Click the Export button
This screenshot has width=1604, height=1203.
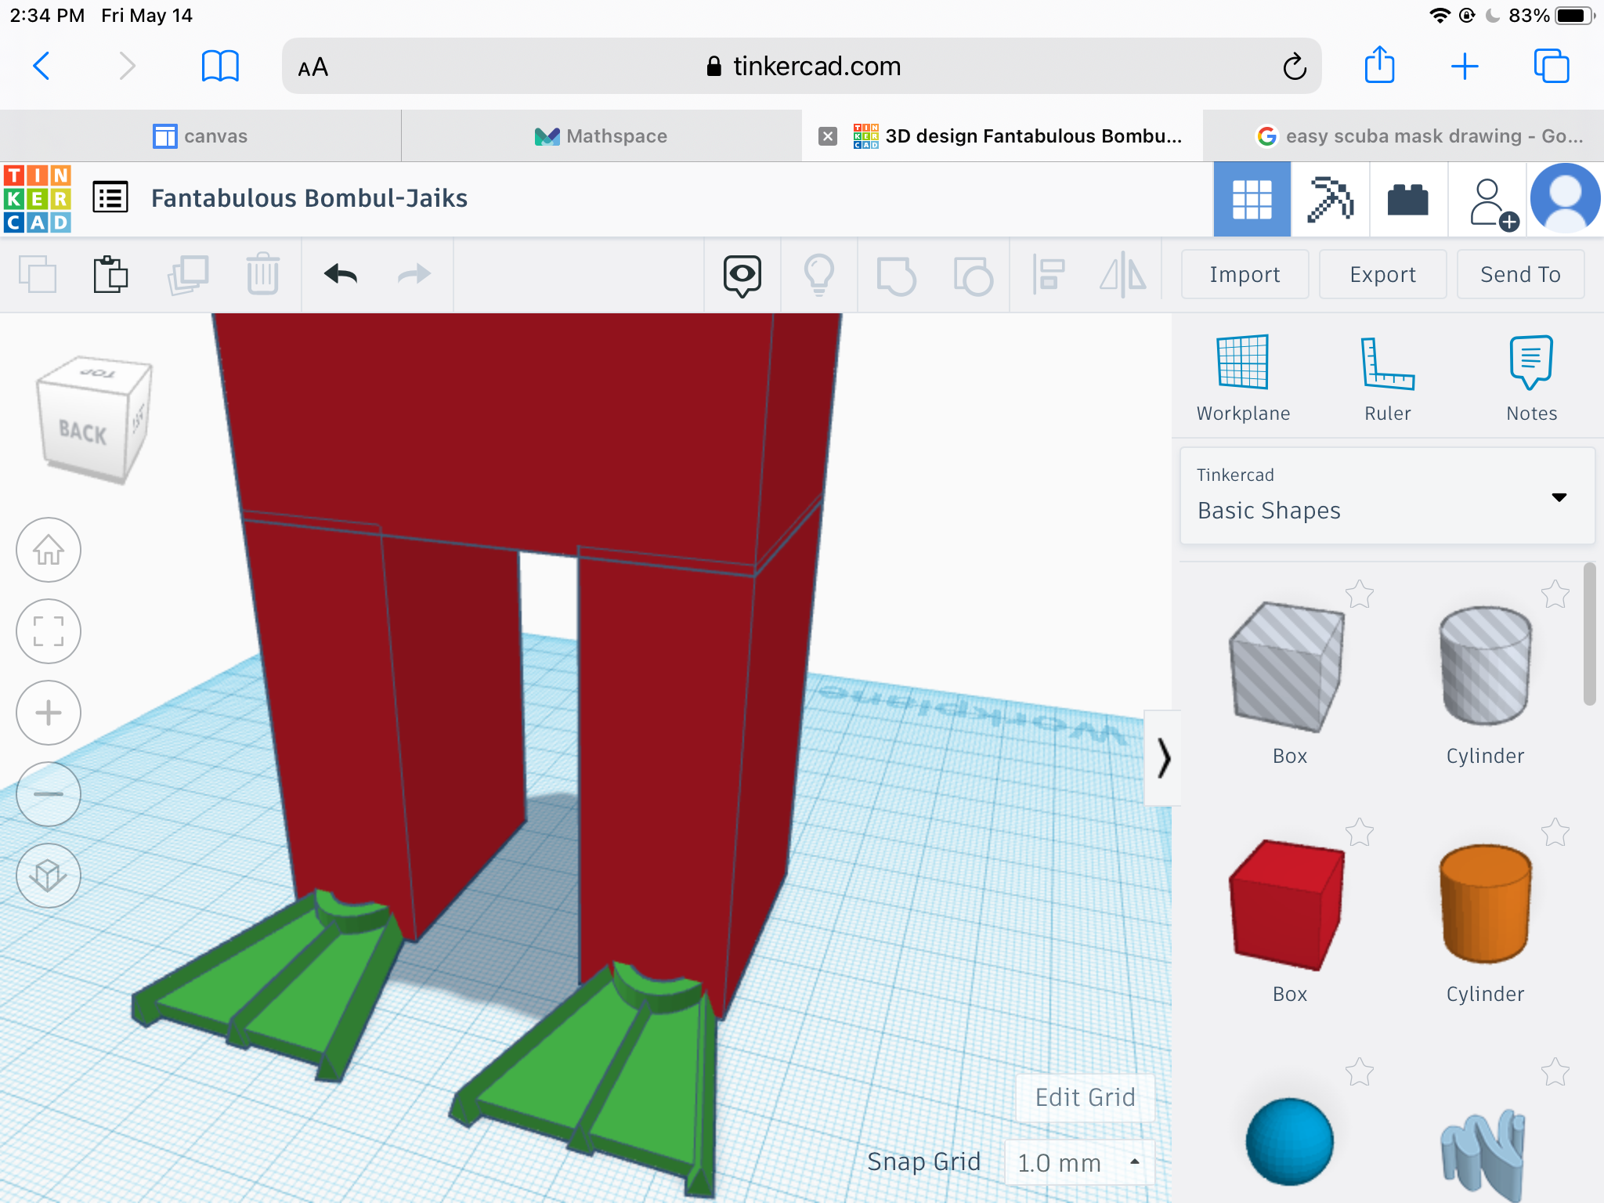click(x=1382, y=274)
